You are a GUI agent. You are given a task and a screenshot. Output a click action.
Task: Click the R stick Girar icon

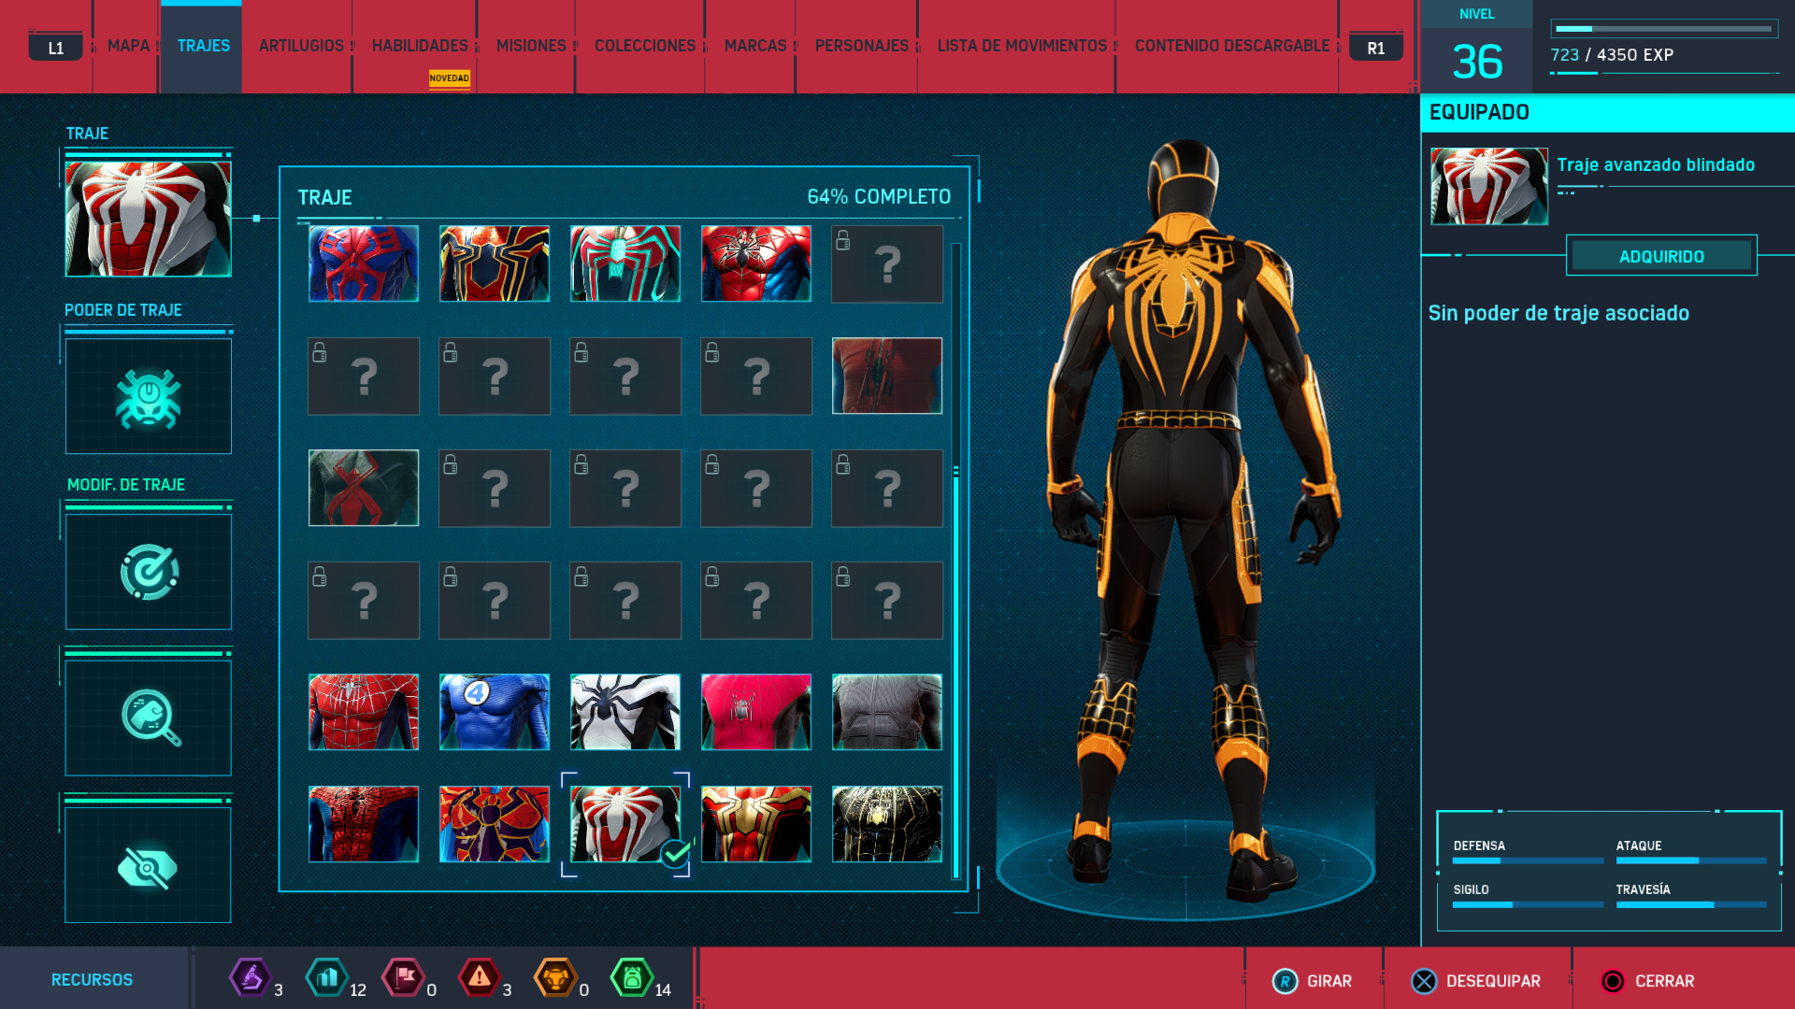[1285, 981]
